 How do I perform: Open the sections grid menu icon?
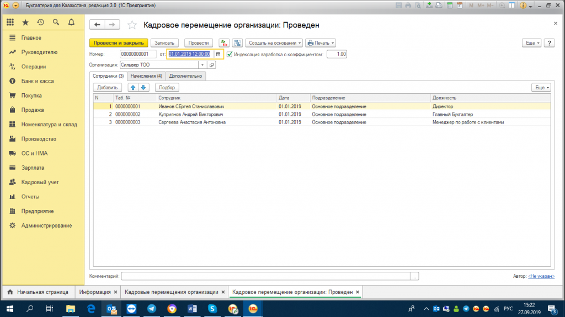click(10, 23)
